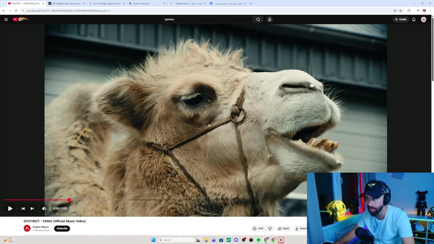
Task: Open the YouTube account avatar menu
Action: tap(423, 19)
